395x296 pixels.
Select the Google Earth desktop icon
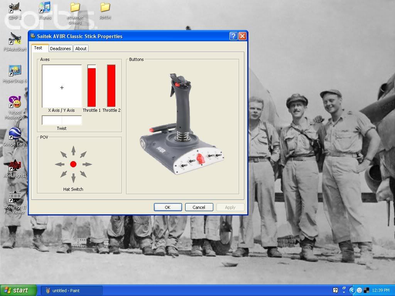point(15,137)
